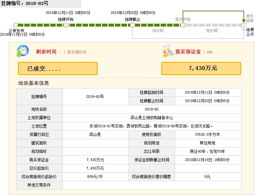Viewport: 260px width, 196px height.
Task: Click the 出让年限 label cell
Action: click(152, 151)
